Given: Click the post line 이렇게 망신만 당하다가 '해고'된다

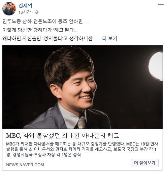Looking at the screenshot, I should [x=40, y=30].
